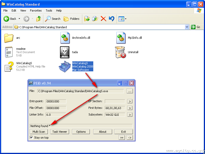Click the PEiD File path field

click(80, 91)
